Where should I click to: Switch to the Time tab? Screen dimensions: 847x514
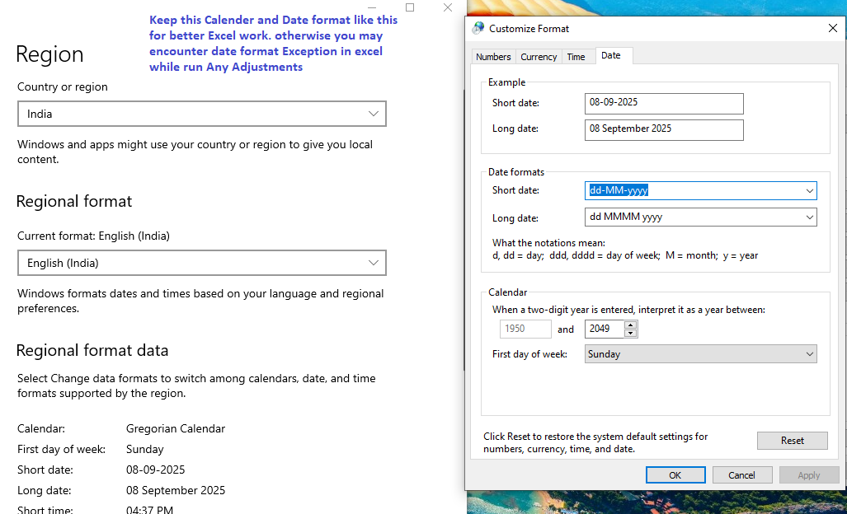pos(576,57)
